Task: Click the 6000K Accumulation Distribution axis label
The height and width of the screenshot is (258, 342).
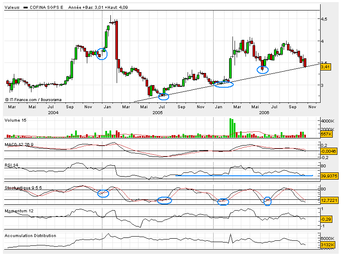Action: [x=327, y=238]
